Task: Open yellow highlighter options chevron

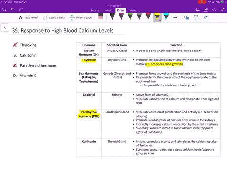Action: pyautogui.click(x=160, y=21)
